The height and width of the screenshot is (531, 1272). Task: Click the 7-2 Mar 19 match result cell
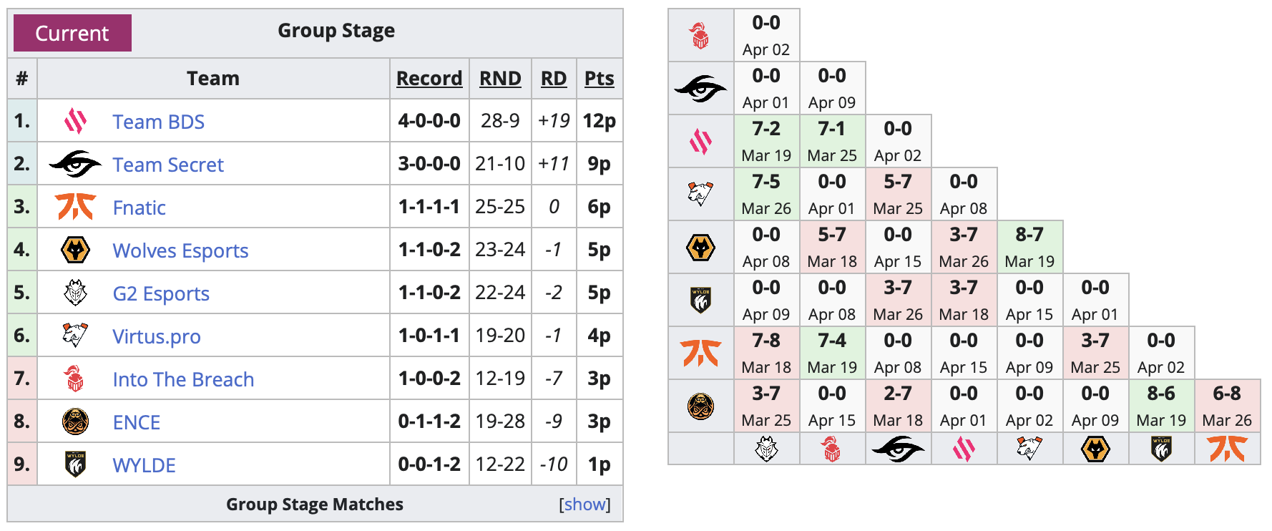coord(766,140)
